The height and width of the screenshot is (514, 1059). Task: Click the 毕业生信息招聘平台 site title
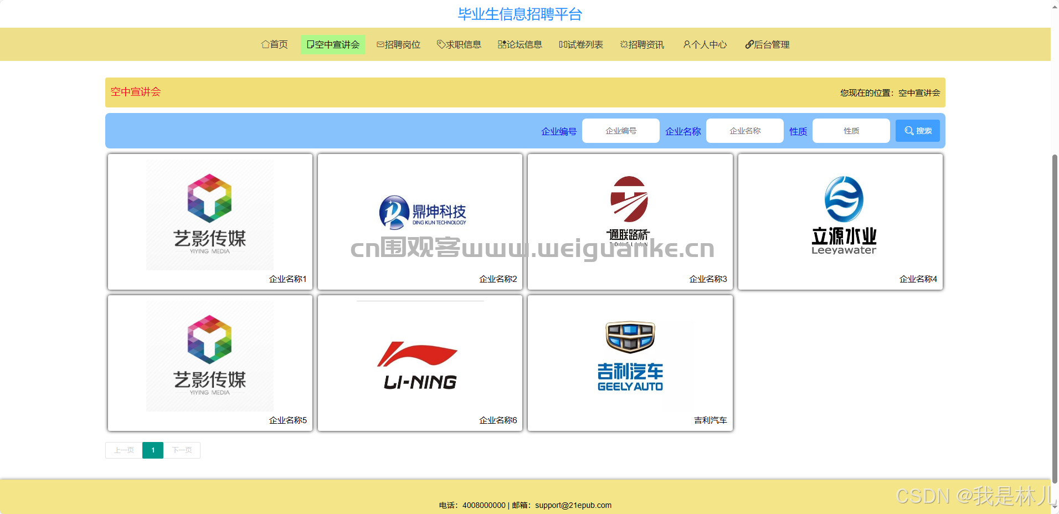click(x=520, y=14)
